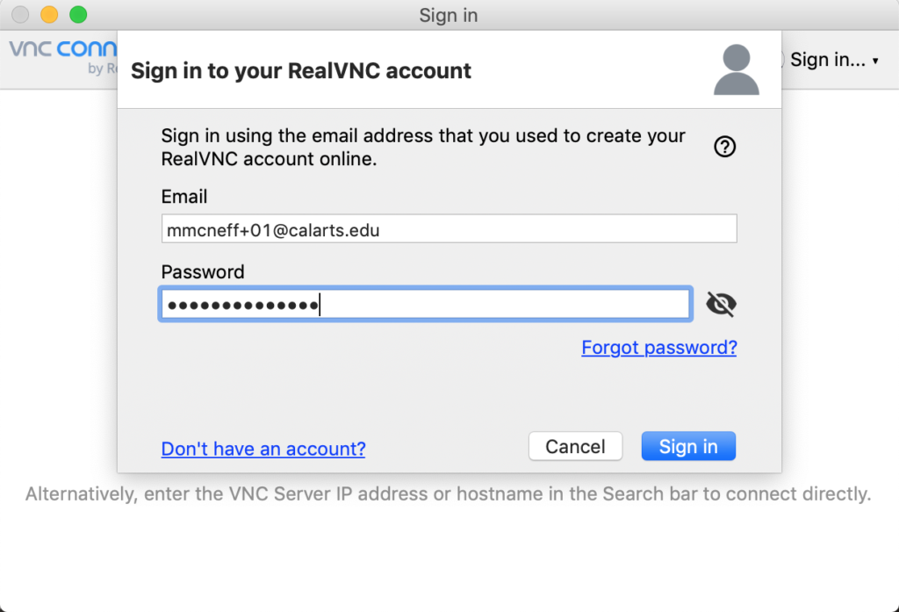This screenshot has height=612, width=899.
Task: Click the "Alternatively, enter the VNC Server" hint text
Action: 449,493
